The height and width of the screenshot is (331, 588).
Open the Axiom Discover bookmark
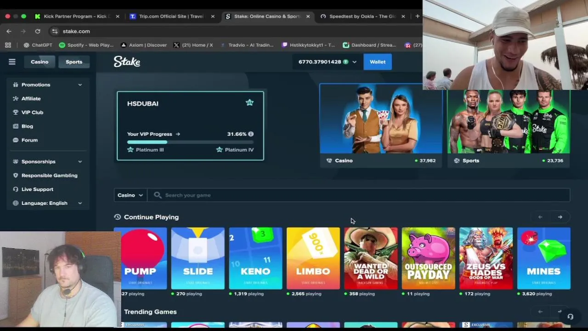tap(143, 45)
